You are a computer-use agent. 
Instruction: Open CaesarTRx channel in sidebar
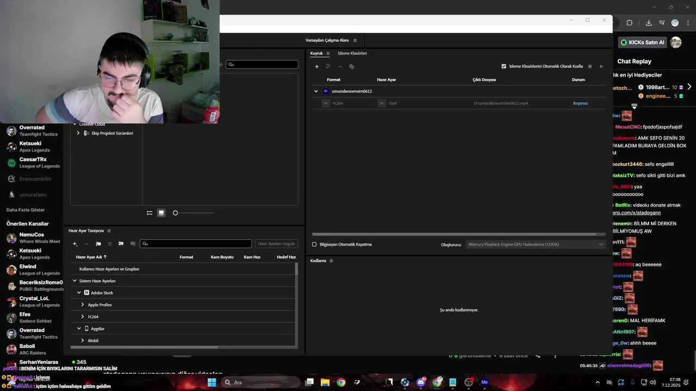point(32,162)
